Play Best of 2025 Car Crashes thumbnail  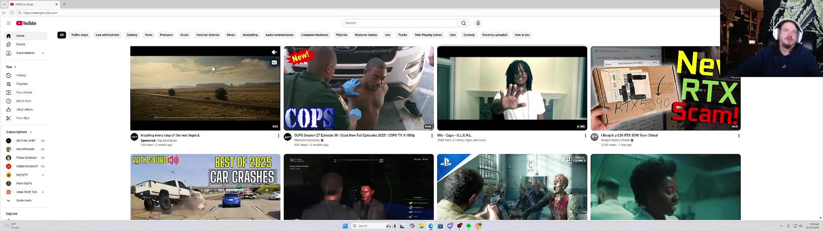point(205,187)
